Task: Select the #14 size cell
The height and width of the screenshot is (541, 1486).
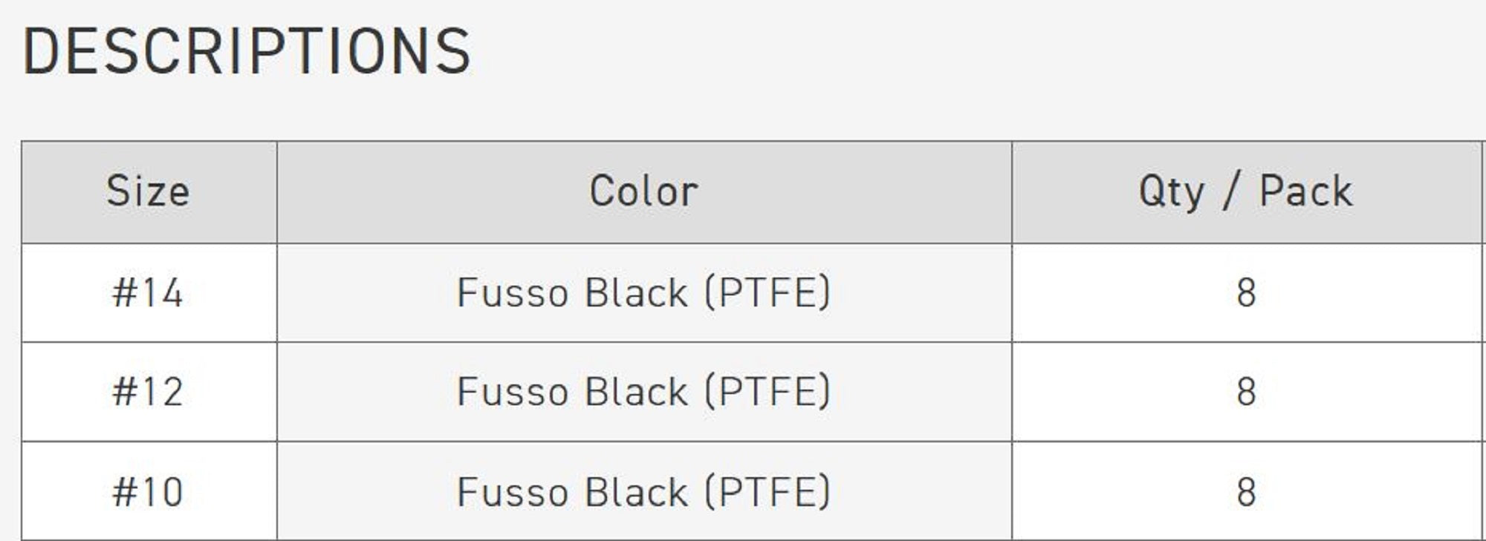Action: (x=148, y=292)
